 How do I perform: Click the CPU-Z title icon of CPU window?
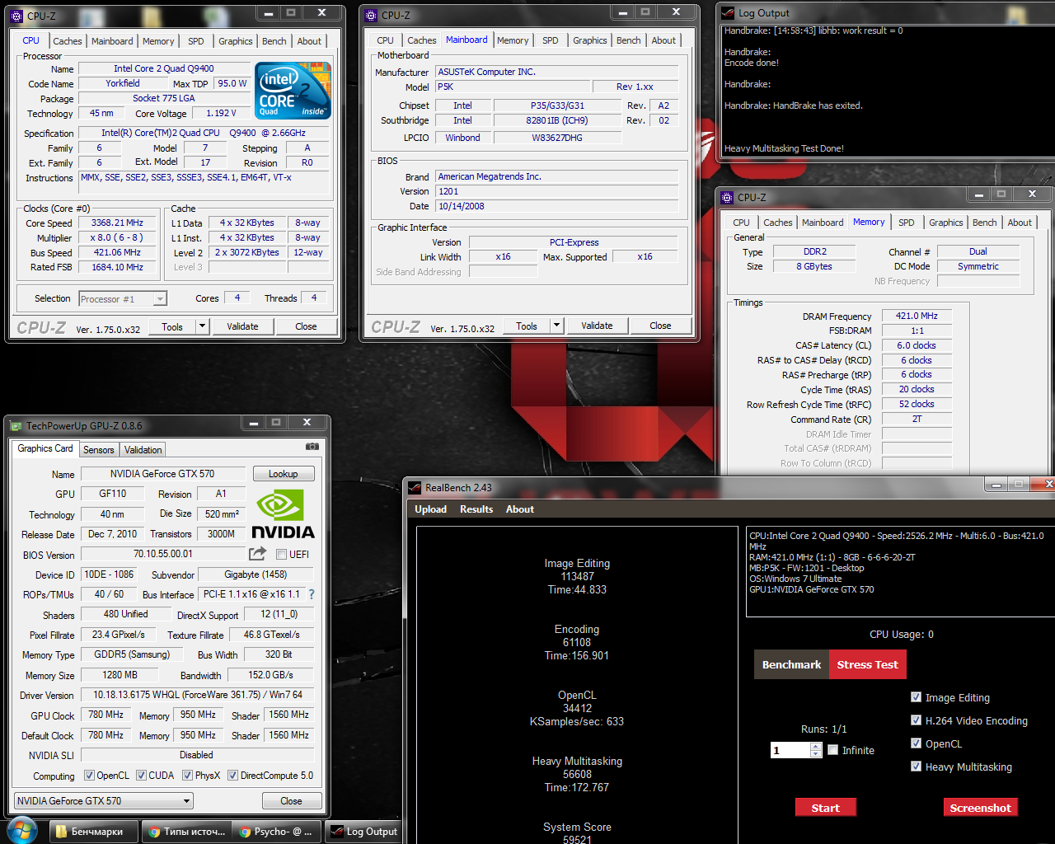(x=18, y=16)
